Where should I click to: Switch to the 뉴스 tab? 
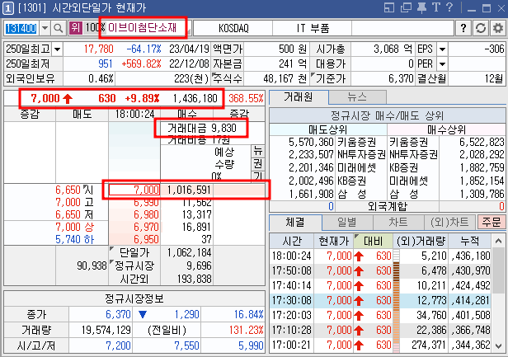pos(357,96)
